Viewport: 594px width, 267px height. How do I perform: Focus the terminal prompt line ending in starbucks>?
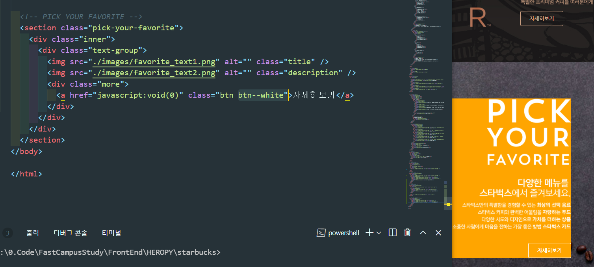(x=110, y=252)
